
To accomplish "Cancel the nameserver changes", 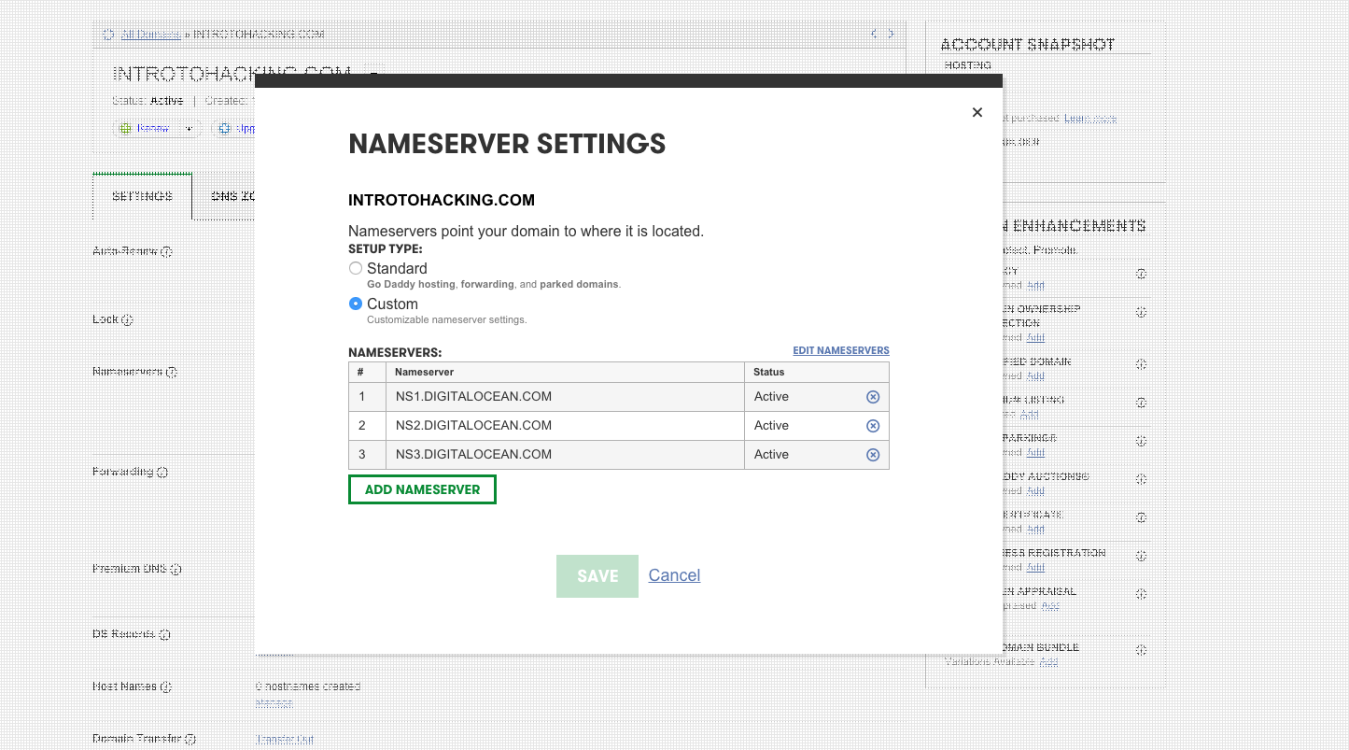I will pyautogui.click(x=674, y=575).
